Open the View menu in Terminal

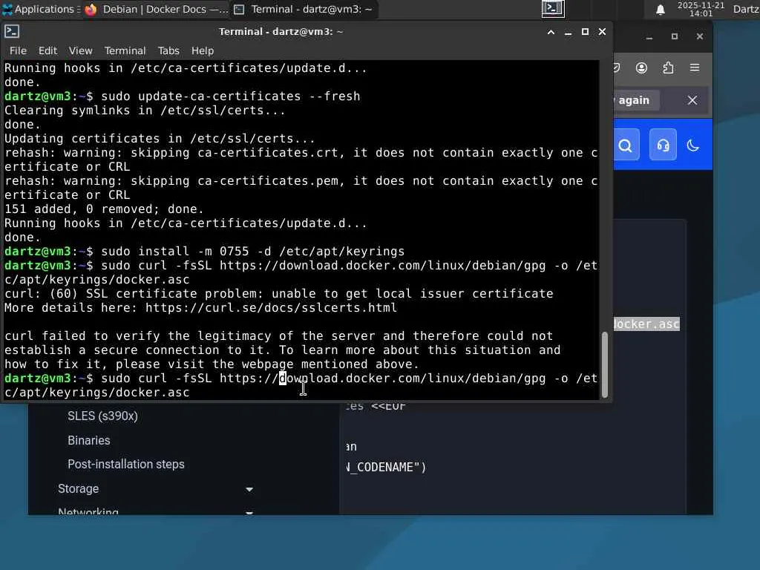click(x=80, y=50)
